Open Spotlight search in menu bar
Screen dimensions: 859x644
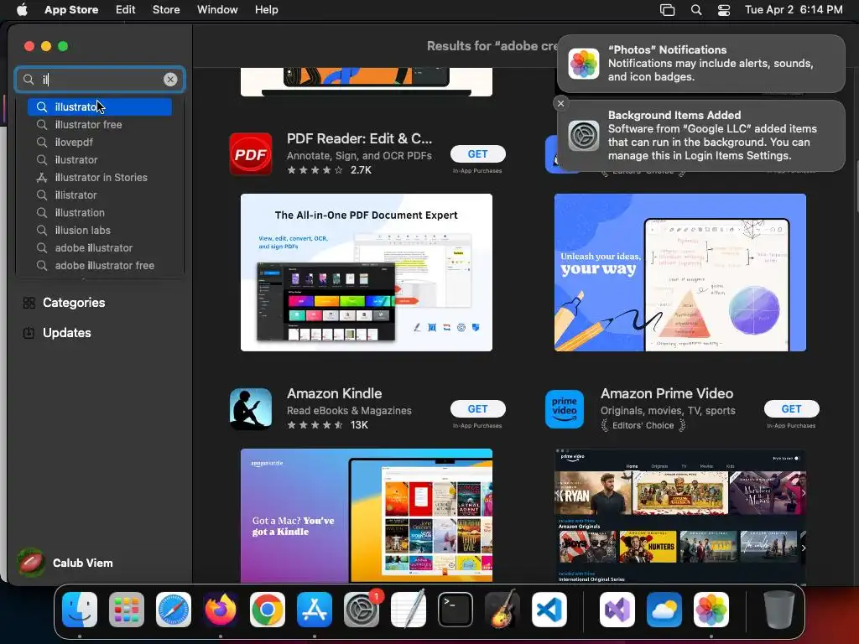(x=695, y=10)
